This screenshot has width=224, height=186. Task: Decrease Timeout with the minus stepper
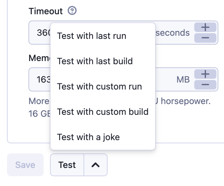[205, 38]
